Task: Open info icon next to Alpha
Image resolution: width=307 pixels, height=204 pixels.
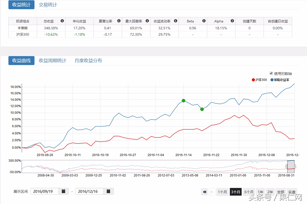Action: 232,21
